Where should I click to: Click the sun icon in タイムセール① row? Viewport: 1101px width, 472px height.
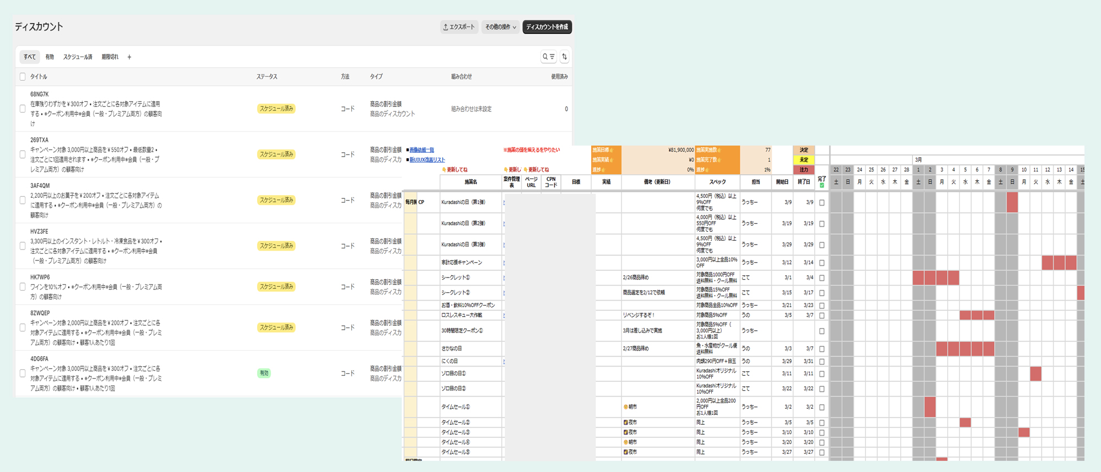click(625, 407)
